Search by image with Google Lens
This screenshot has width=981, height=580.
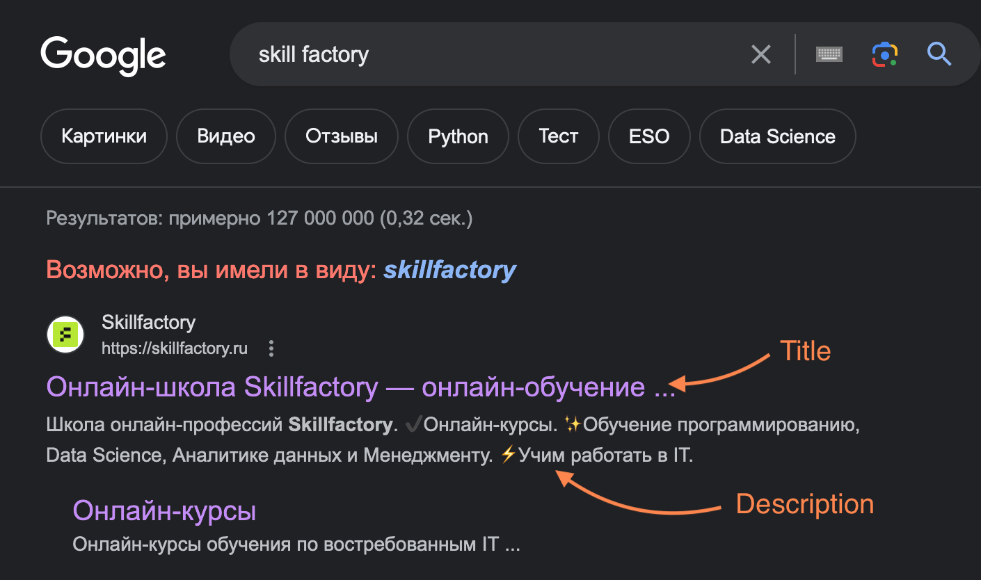tap(885, 54)
